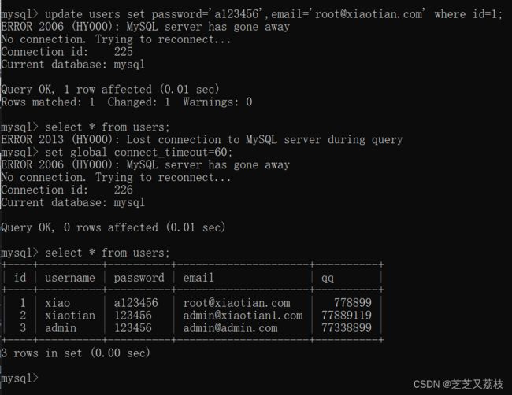The image size is (512, 395).
Task: Click the ERROR 2013 lost connection message
Action: [x=202, y=139]
